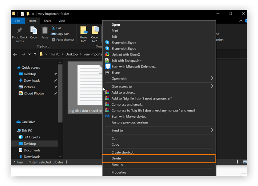Choose Scan with Malwarebytes entry
Image resolution: width=258 pixels, height=186 pixels.
(x=107, y=116)
